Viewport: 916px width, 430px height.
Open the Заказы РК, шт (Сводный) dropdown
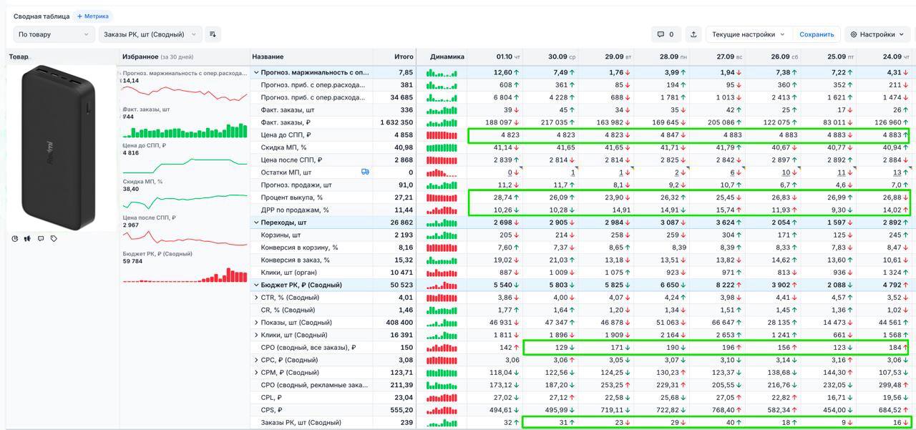(150, 34)
